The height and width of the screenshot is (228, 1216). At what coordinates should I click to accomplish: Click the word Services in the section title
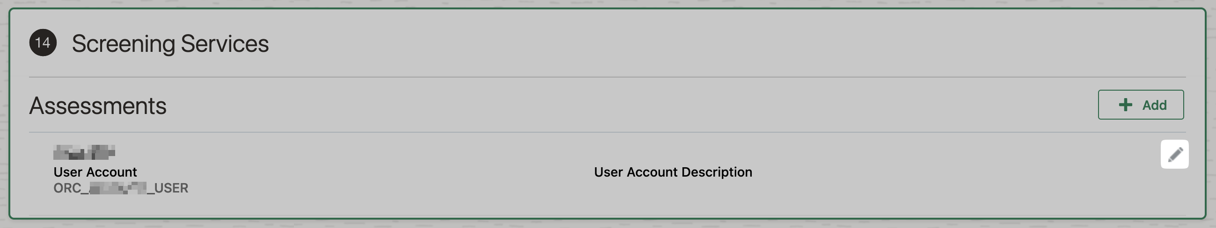click(x=225, y=44)
